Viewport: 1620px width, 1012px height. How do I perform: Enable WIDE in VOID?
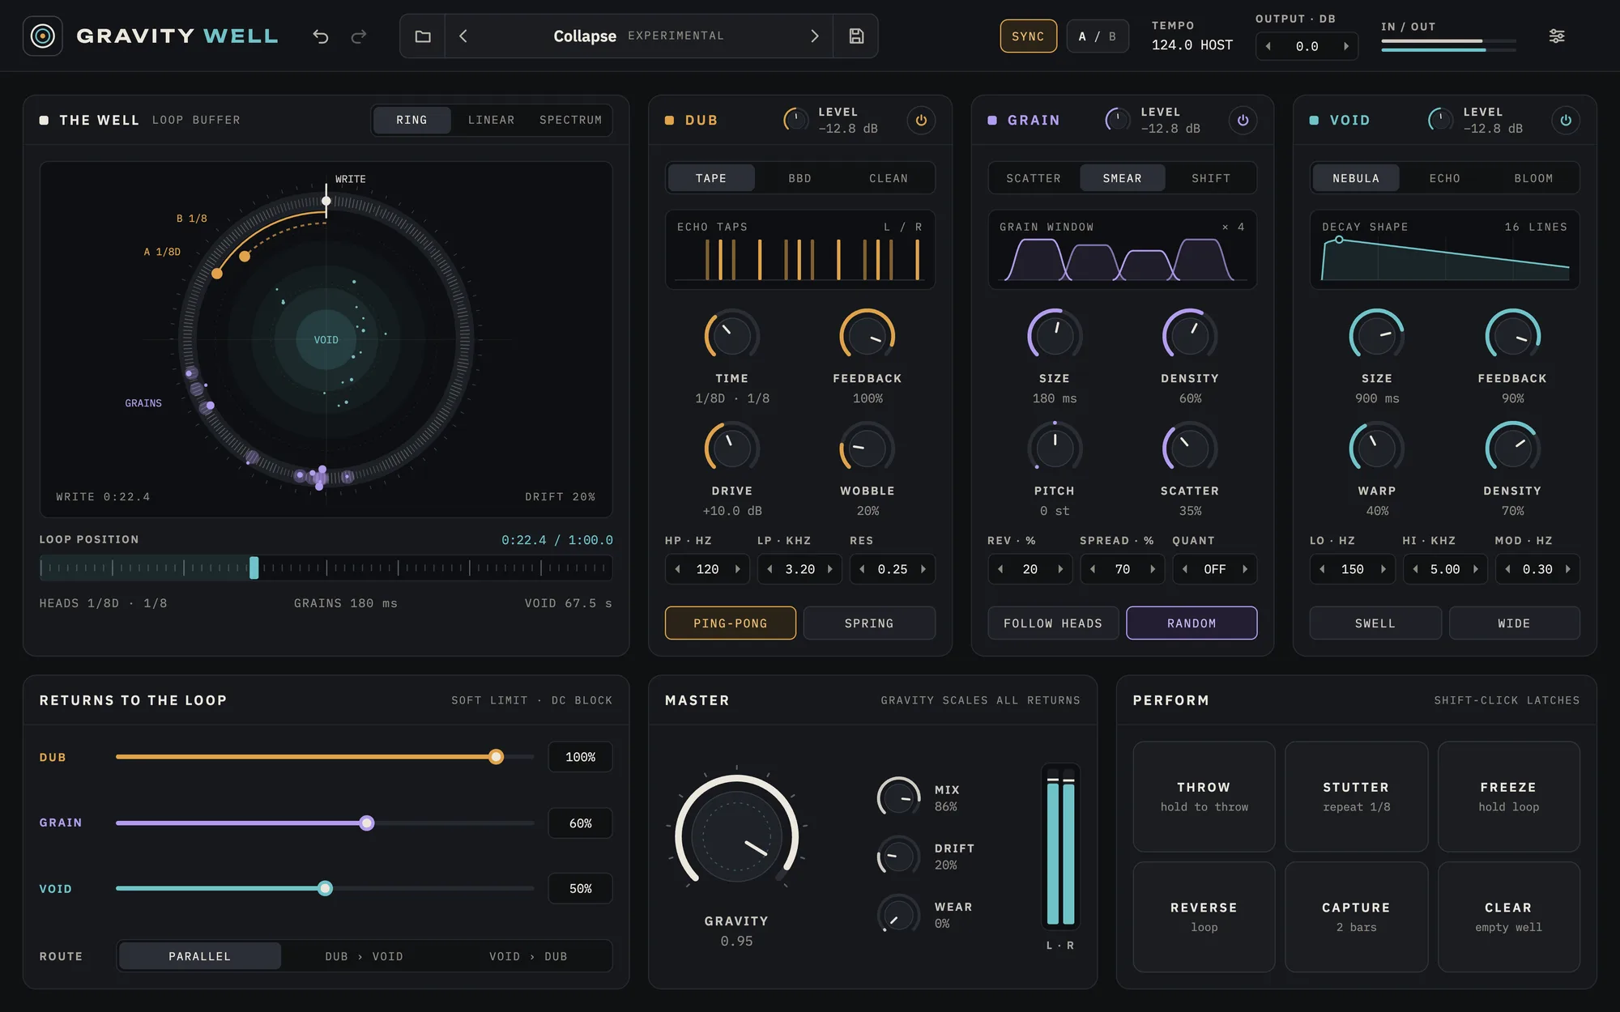(1514, 623)
